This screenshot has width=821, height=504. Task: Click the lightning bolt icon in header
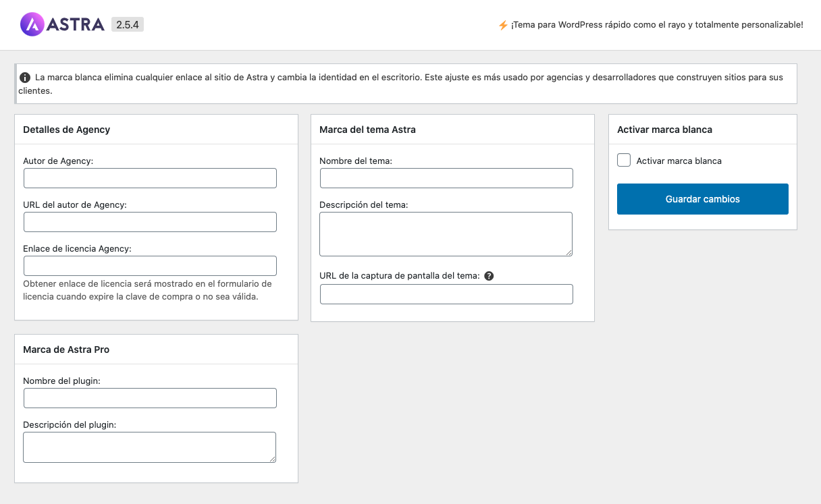(x=502, y=25)
